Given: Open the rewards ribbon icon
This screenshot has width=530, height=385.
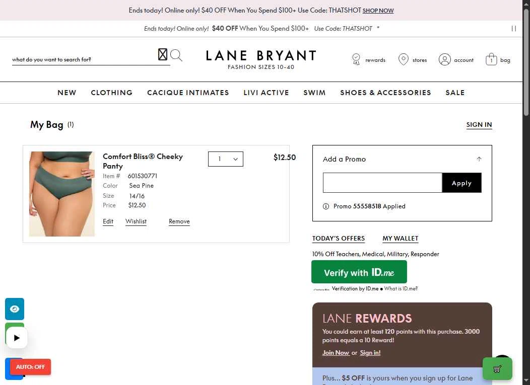Looking at the screenshot, I should pos(356,59).
